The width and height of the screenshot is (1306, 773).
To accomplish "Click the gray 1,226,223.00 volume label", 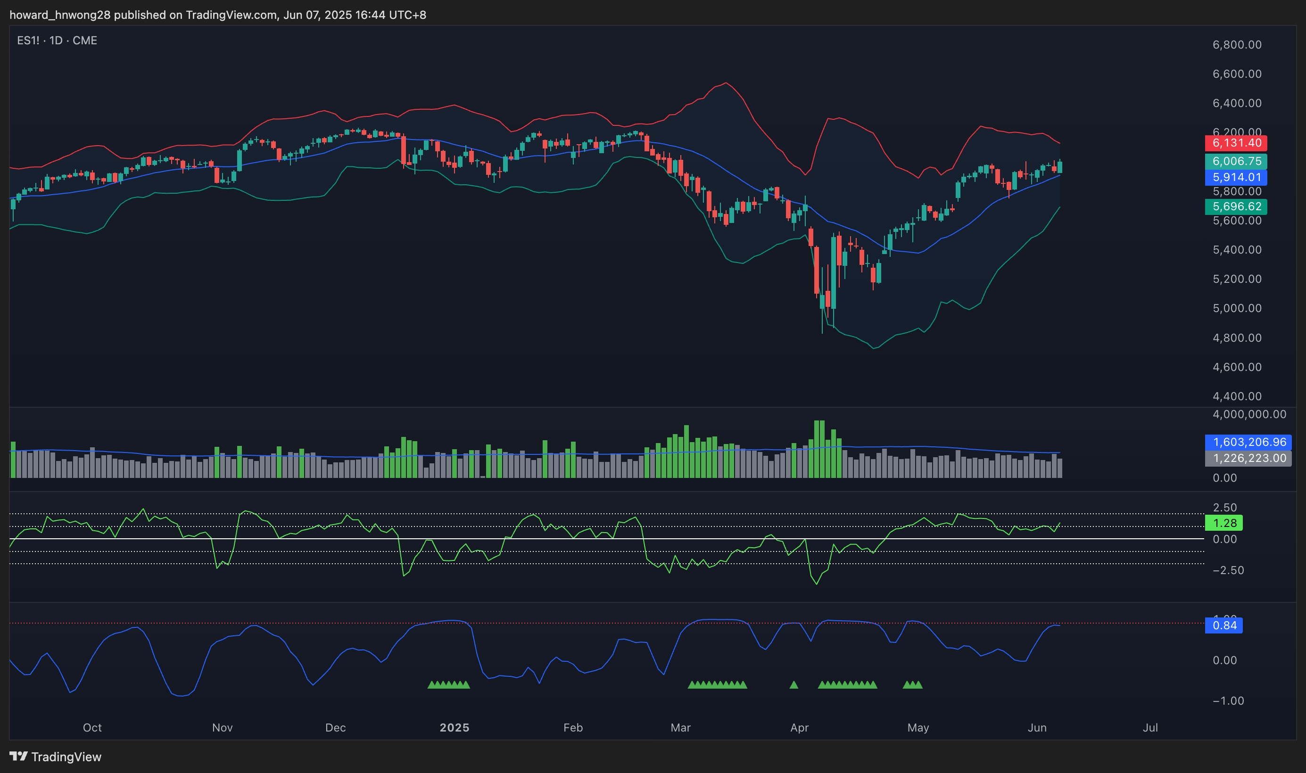I will pos(1248,459).
